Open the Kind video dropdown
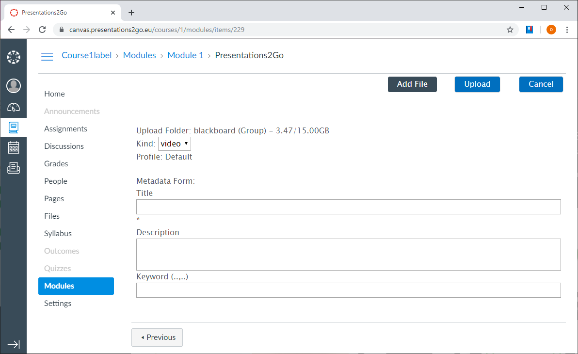This screenshot has height=354, width=578. tap(175, 144)
